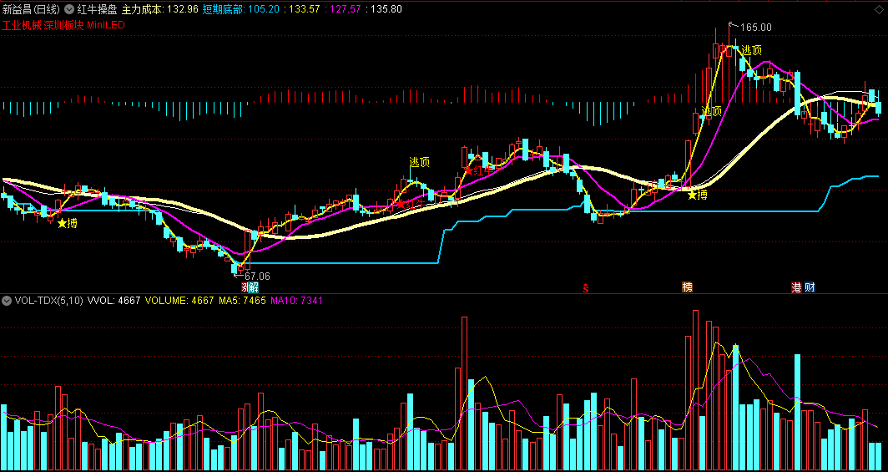Click the 解 info marker below the chart

pyautogui.click(x=254, y=287)
